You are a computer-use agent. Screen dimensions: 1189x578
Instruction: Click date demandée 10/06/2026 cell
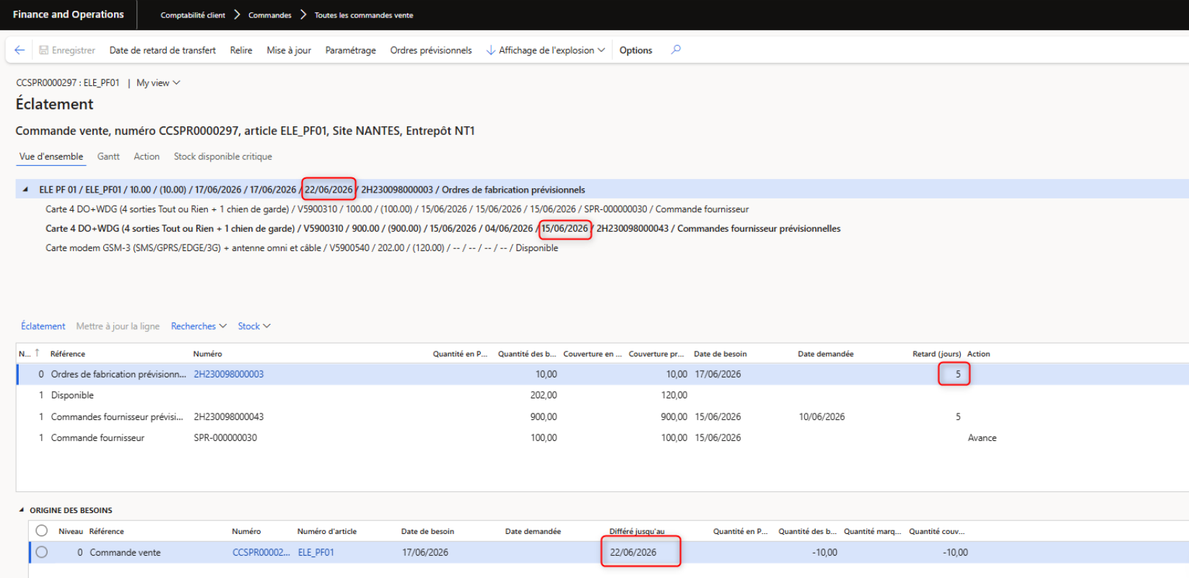(x=822, y=417)
